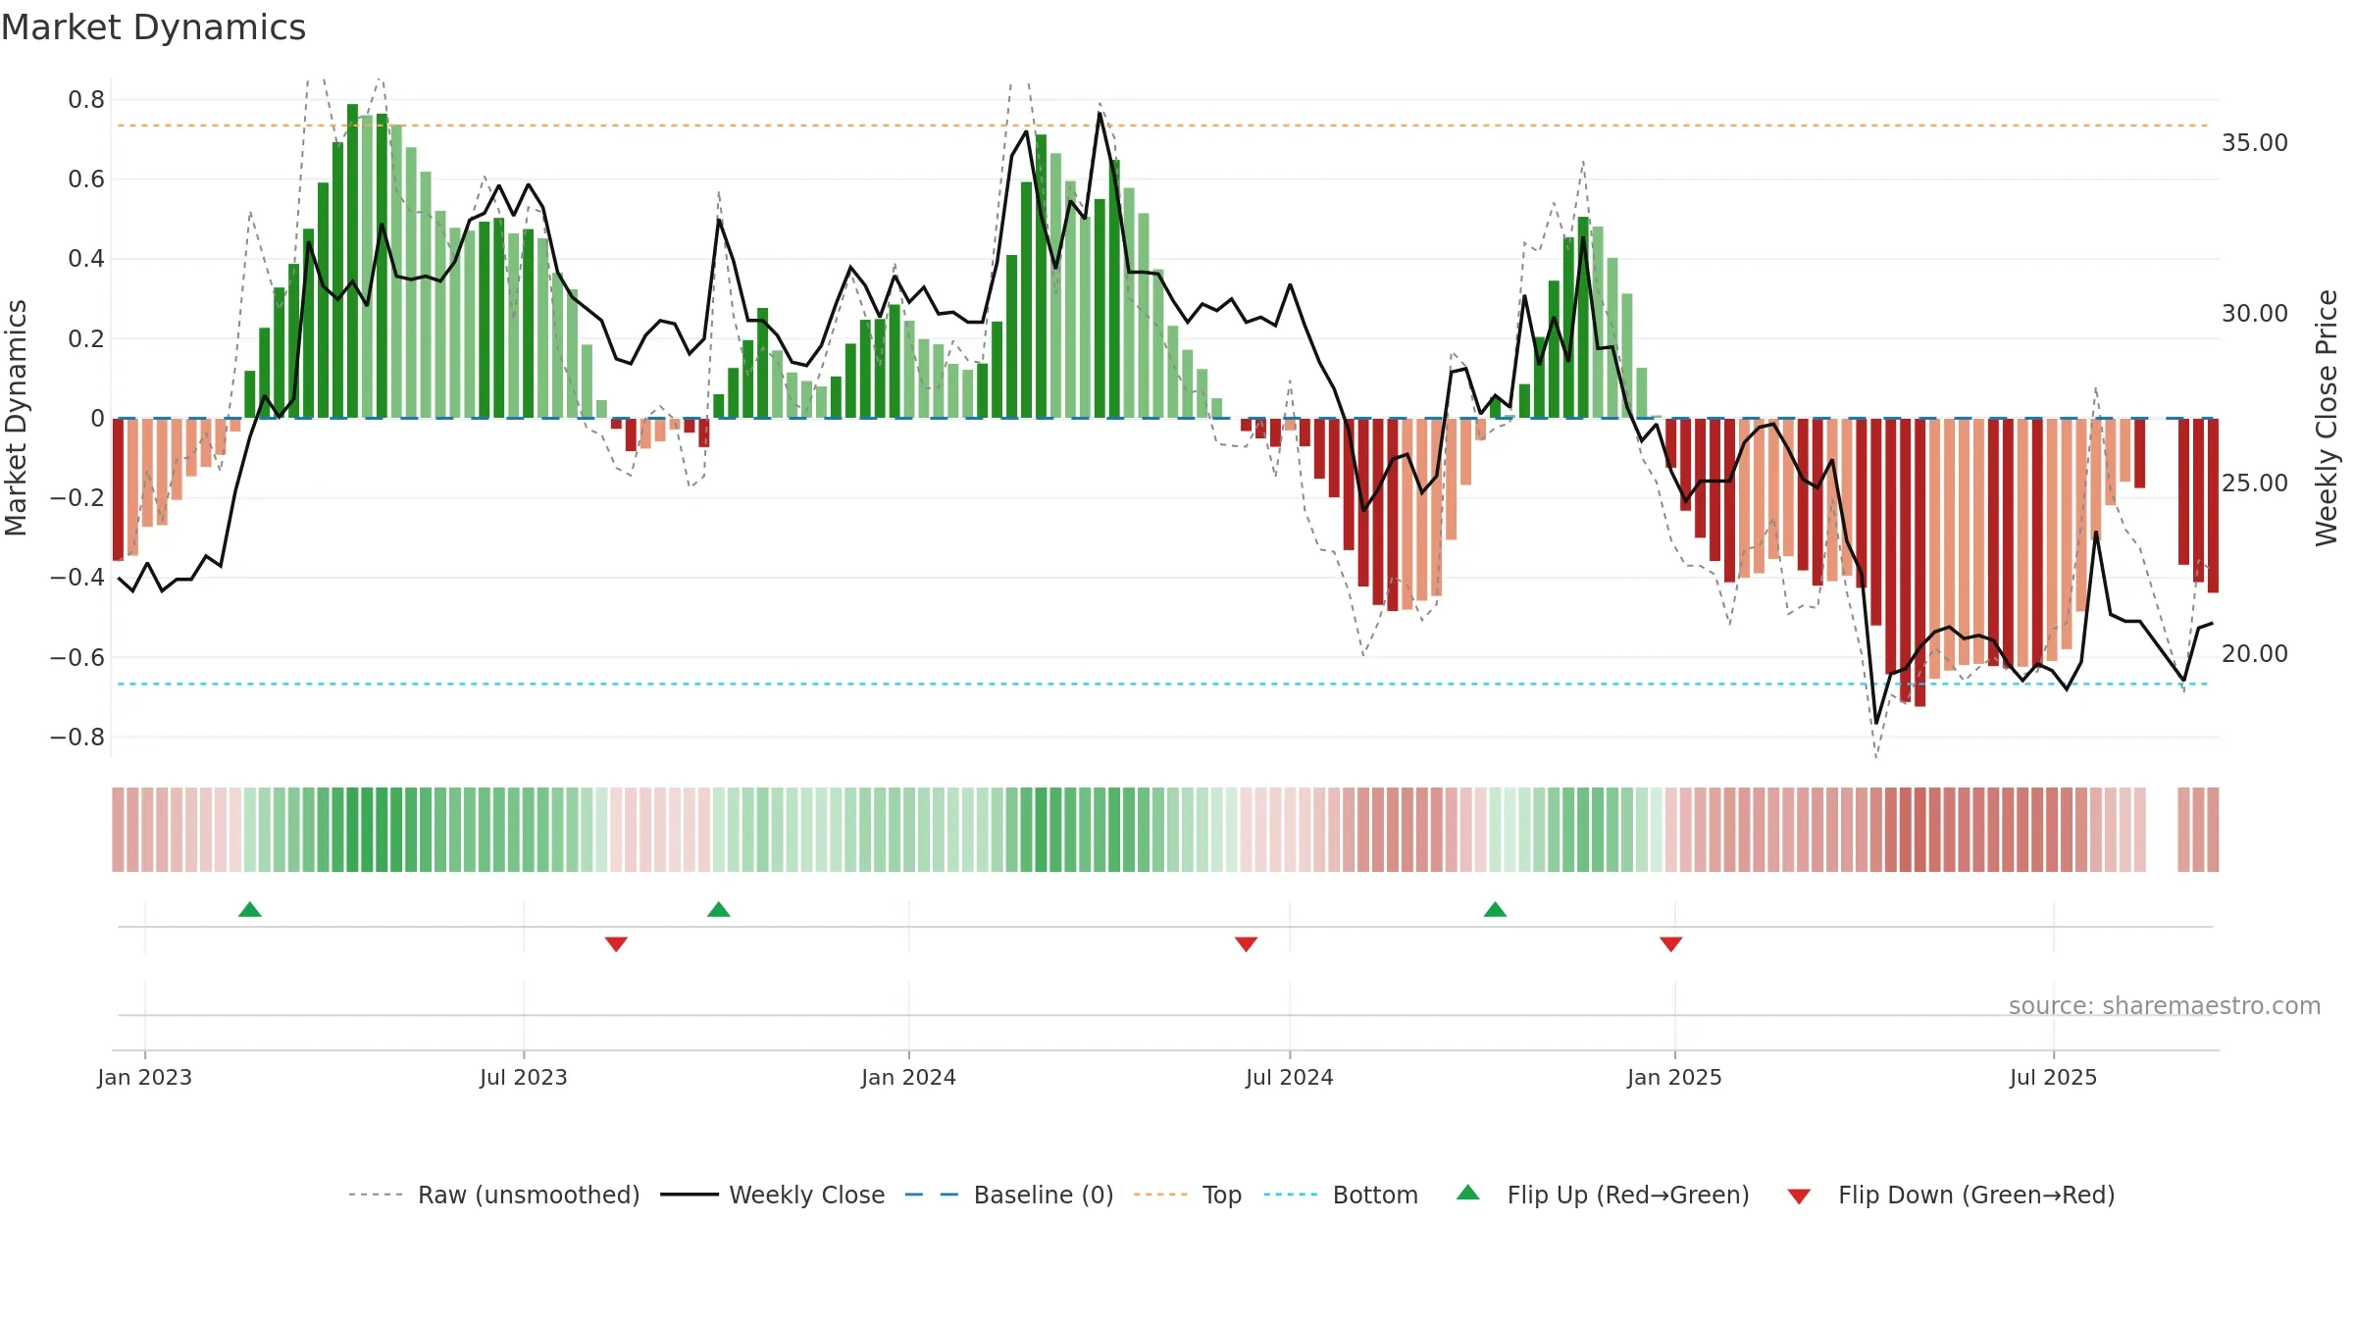Click the Jan 2025 x-axis label
2354x1324 pixels.
1674,1077
